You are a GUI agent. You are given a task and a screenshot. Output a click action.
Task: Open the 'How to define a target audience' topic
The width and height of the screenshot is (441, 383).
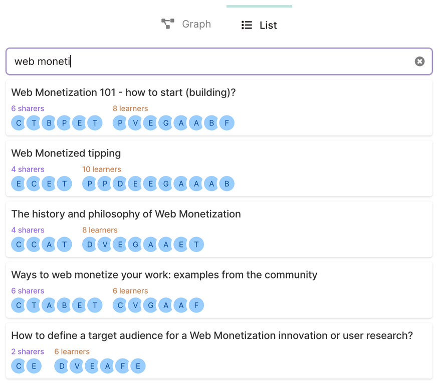coord(212,335)
